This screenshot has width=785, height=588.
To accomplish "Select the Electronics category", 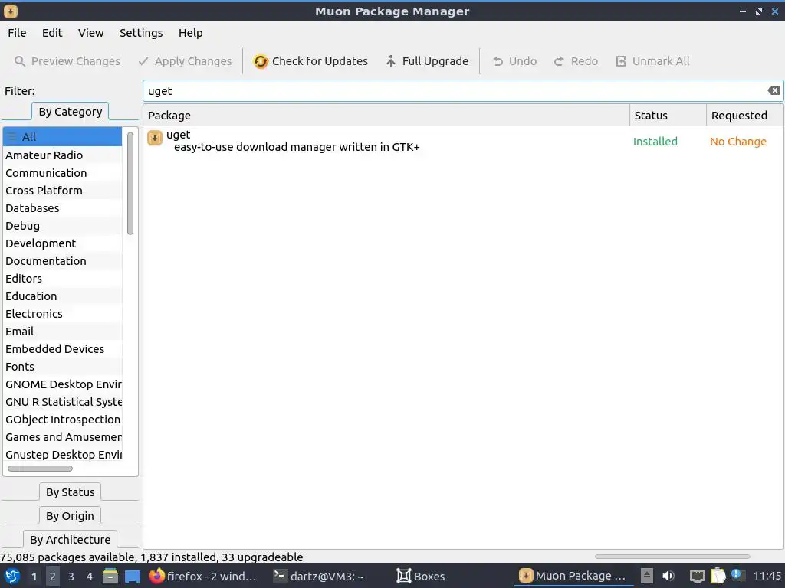I will point(62,314).
